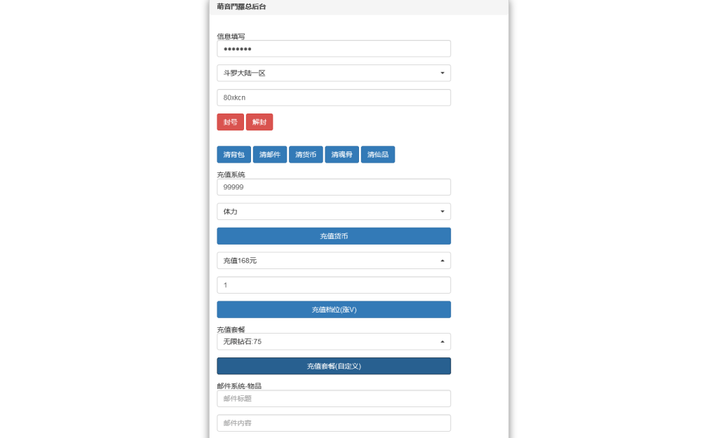Open the 无限钻石:75 package dropdown
Screen dimensions: 718x438
click(x=333, y=341)
